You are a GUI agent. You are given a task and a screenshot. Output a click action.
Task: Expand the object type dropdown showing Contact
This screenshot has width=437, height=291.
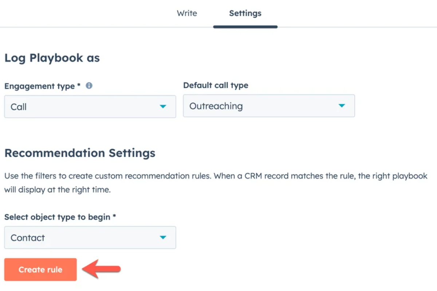[90, 238]
